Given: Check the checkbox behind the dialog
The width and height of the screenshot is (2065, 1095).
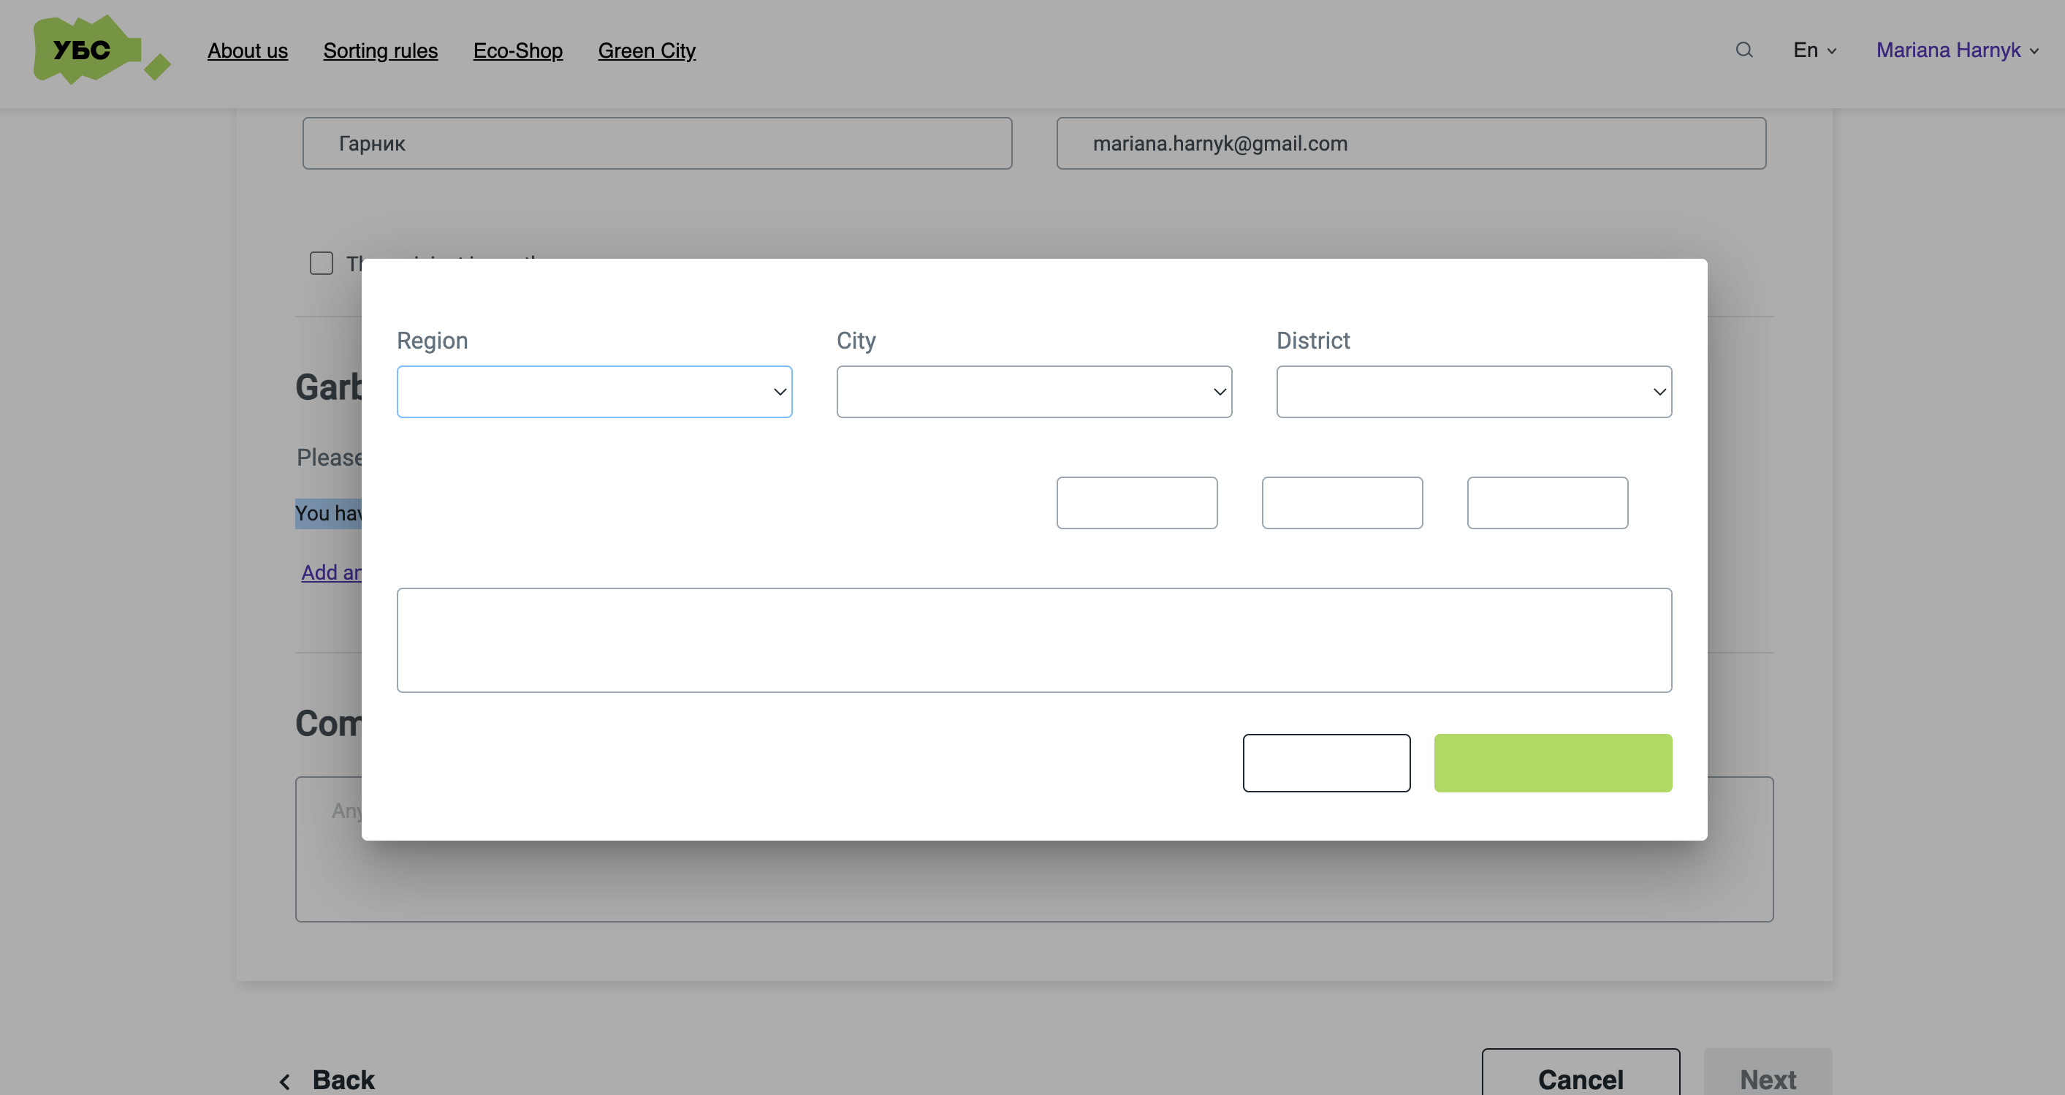Looking at the screenshot, I should (321, 262).
